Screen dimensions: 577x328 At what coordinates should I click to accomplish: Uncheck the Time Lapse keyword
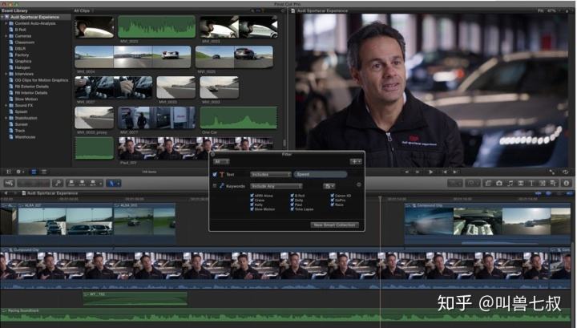[293, 209]
